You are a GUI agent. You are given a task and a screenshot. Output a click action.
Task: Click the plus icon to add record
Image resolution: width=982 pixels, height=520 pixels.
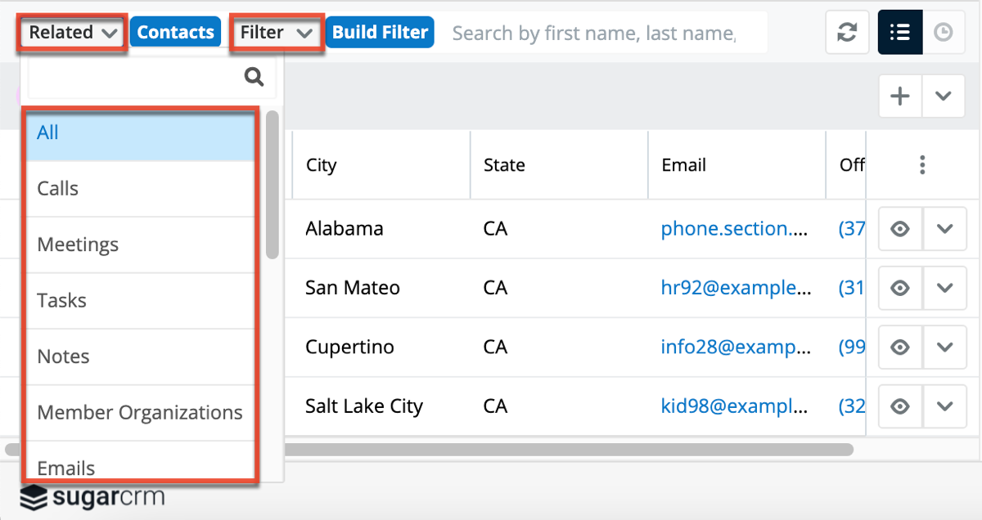pos(900,96)
